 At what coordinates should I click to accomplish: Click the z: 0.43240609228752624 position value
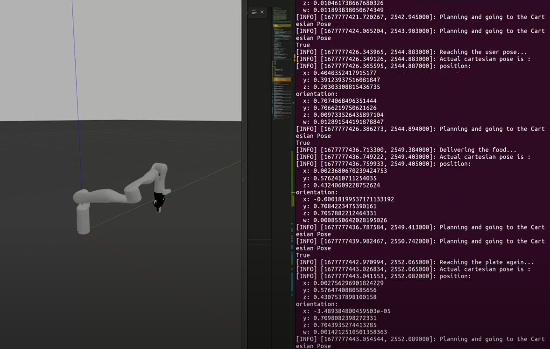341,185
